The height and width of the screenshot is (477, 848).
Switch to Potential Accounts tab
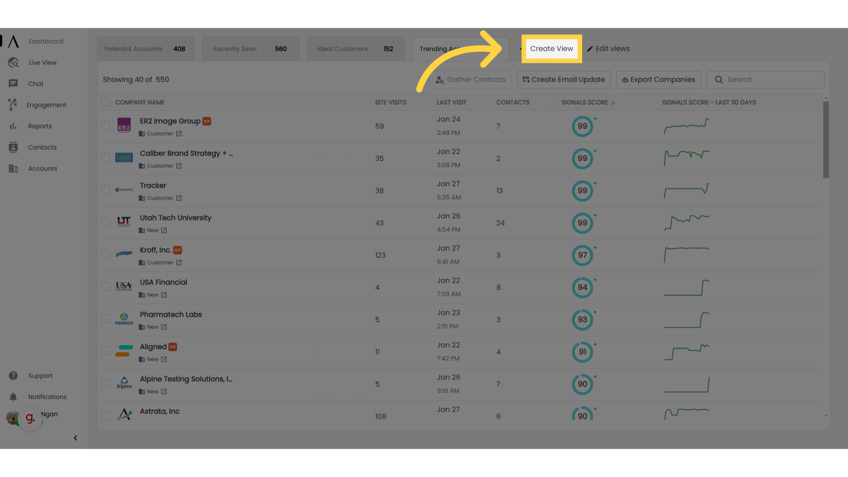(x=146, y=49)
